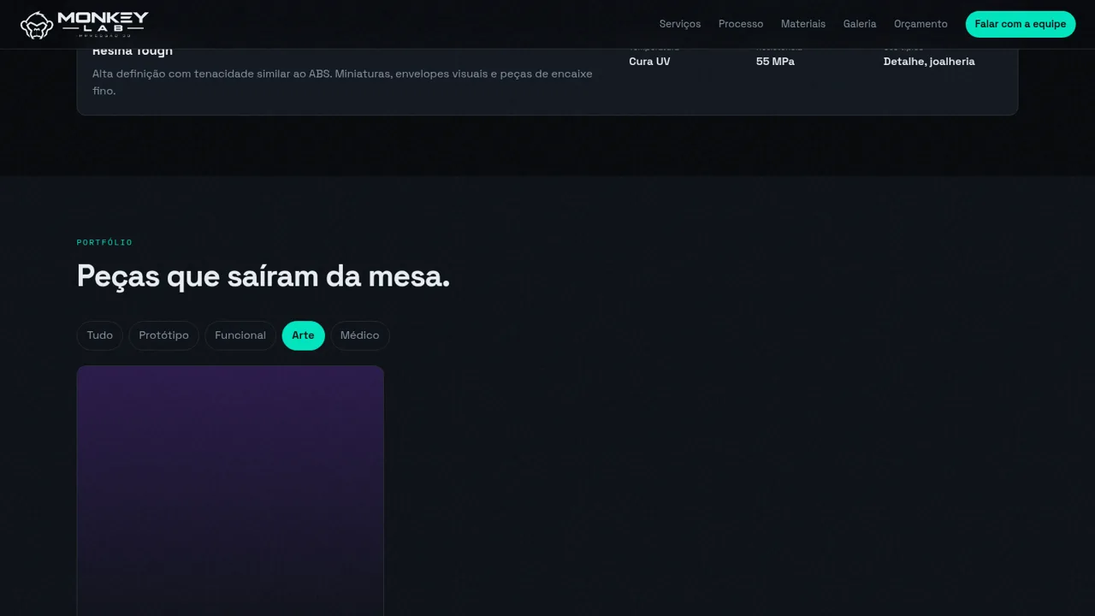Click the 55 MPa resistance value
This screenshot has width=1095, height=616.
775,62
